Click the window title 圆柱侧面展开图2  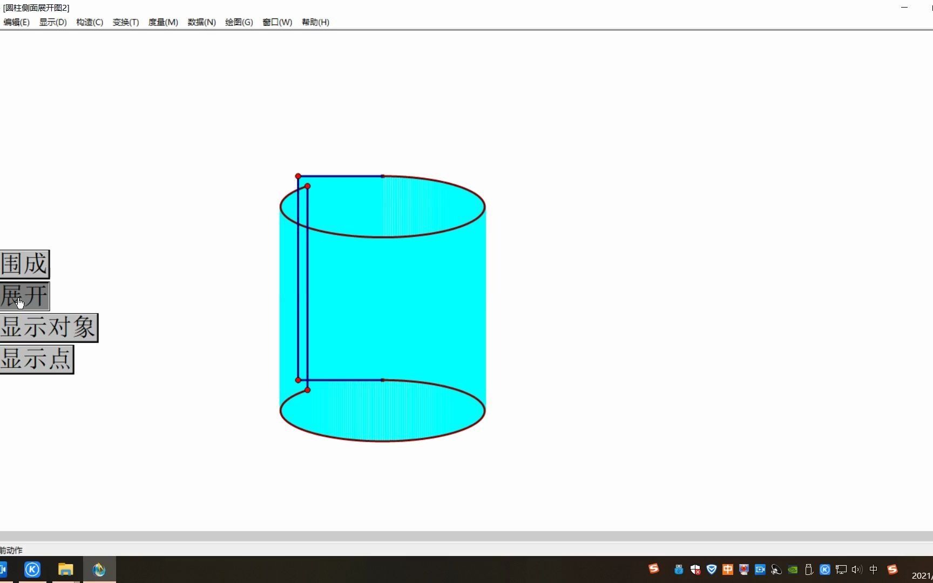coord(36,8)
